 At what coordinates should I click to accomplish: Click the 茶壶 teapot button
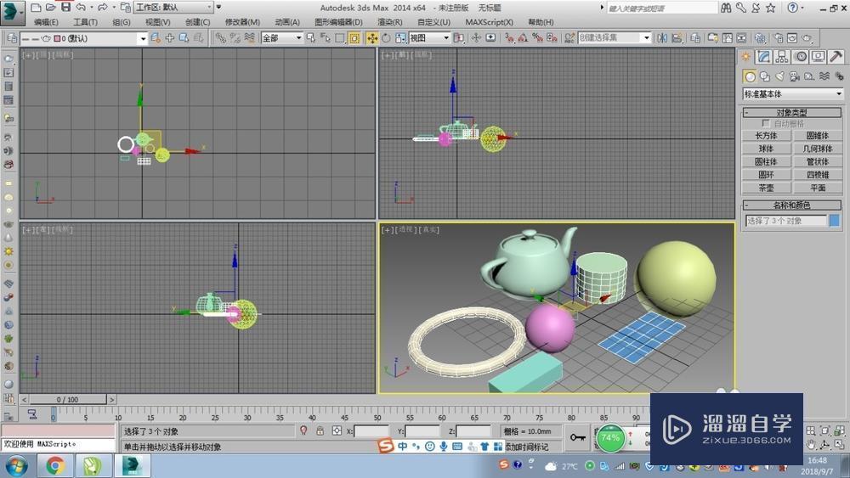click(x=766, y=188)
